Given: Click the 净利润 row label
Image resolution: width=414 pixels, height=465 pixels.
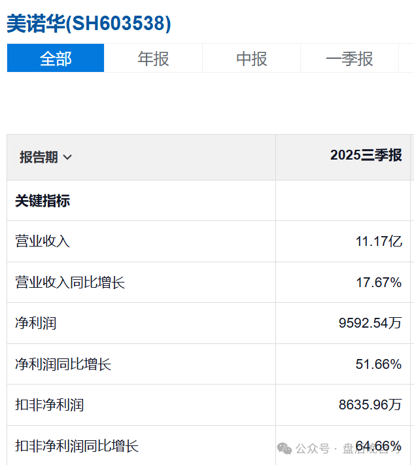Looking at the screenshot, I should tap(35, 323).
